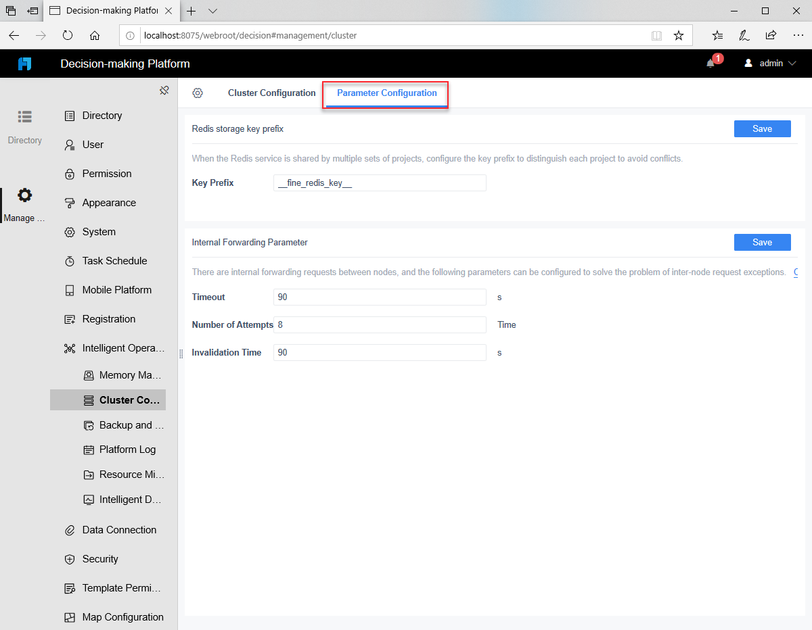812x630 pixels.
Task: Open the Map Configuration section
Action: [123, 616]
